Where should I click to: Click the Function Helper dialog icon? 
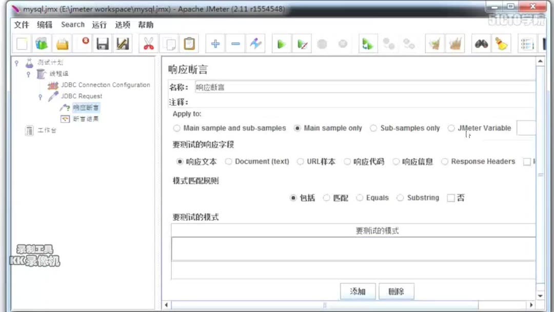pyautogui.click(x=526, y=44)
